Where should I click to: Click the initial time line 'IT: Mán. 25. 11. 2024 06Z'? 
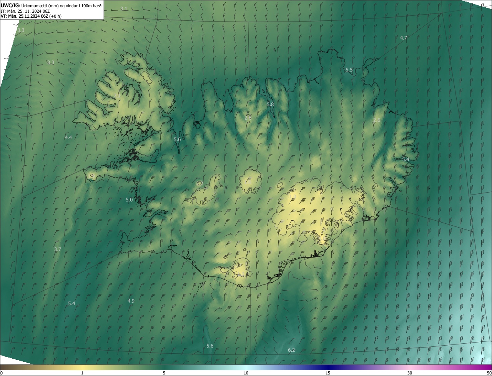[x=25, y=11]
